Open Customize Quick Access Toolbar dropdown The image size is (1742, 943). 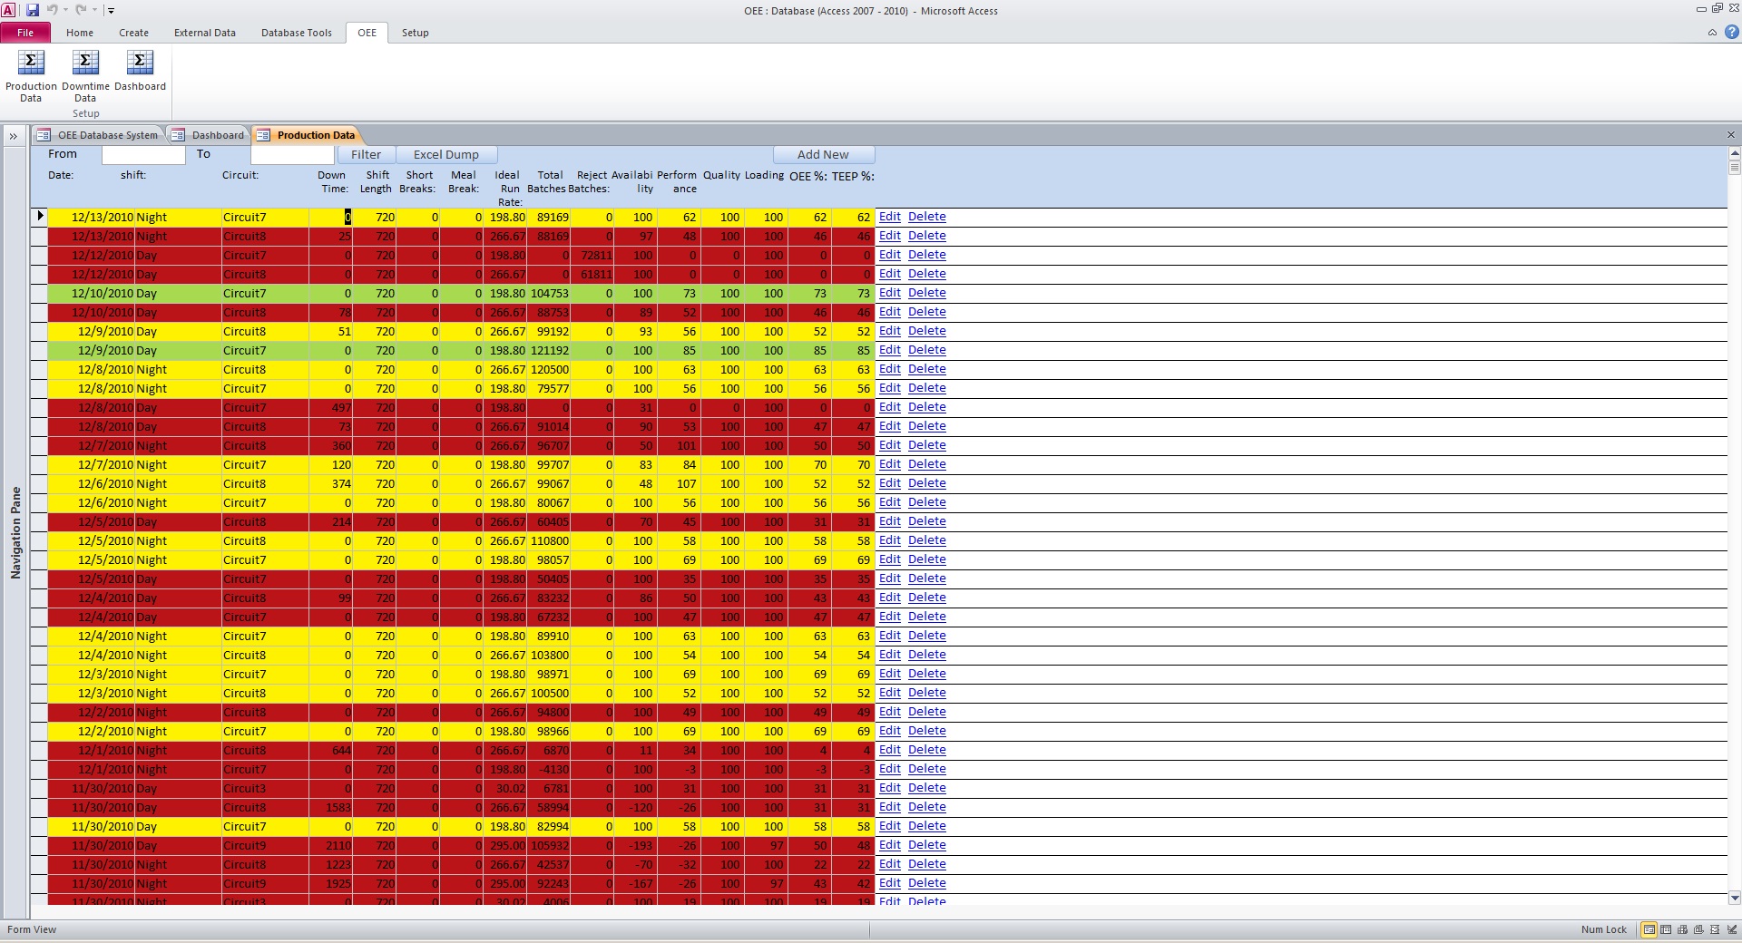click(111, 11)
